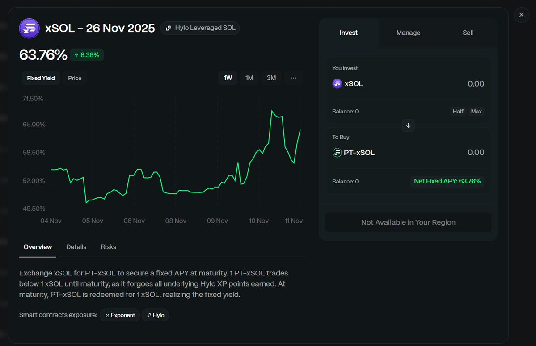
Task: Open the Sell tab
Action: pos(468,33)
